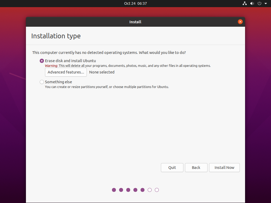Select Erase disk radio to confirm default choice
271x203 pixels.
tap(42, 61)
